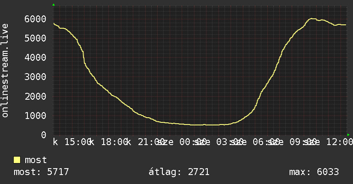Click the yellow 'most' legend color swatch
This screenshot has width=353, height=184.
(x=17, y=160)
